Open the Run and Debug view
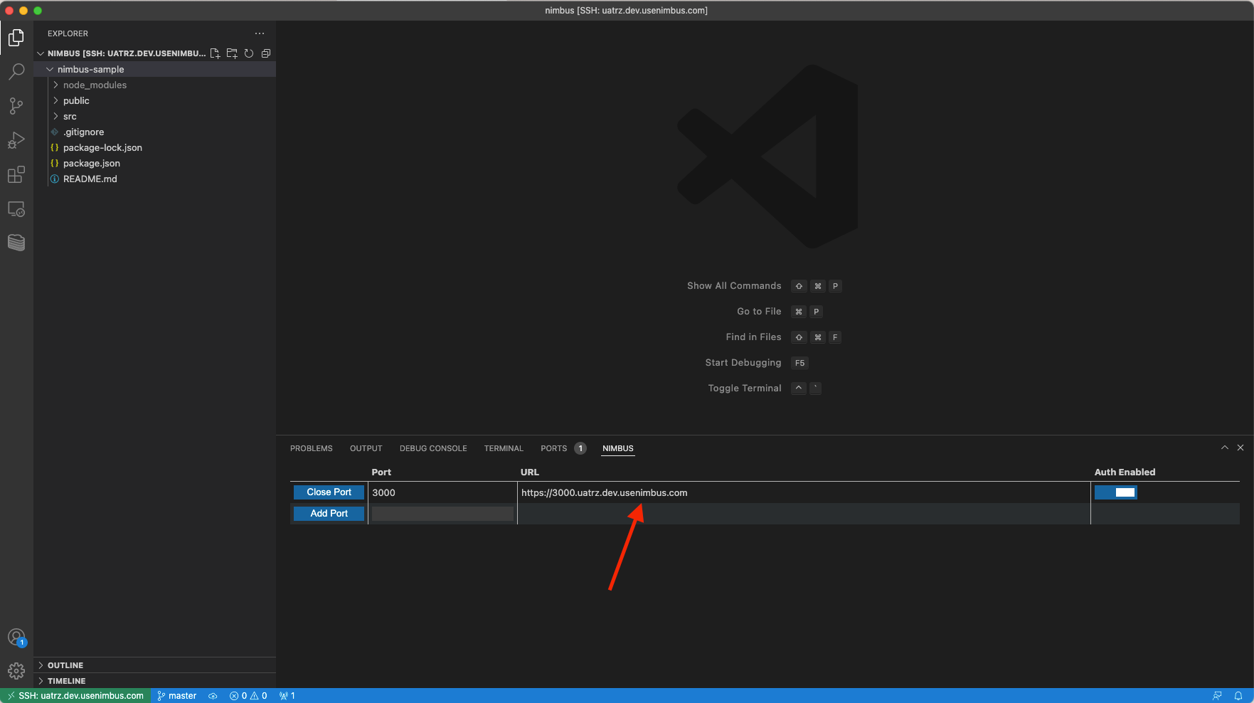This screenshot has width=1254, height=703. pyautogui.click(x=16, y=140)
